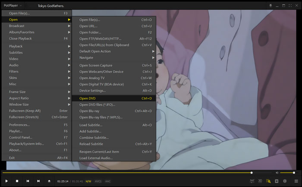Viewport: 302px width, 187px height.
Task: Click the playback seek bar handle
Action: [x=252, y=173]
